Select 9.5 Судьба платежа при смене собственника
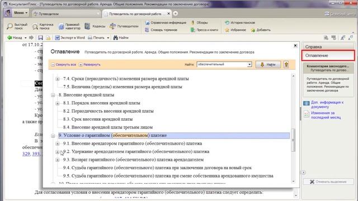The height and width of the screenshot is (201, 358). [x=168, y=176]
